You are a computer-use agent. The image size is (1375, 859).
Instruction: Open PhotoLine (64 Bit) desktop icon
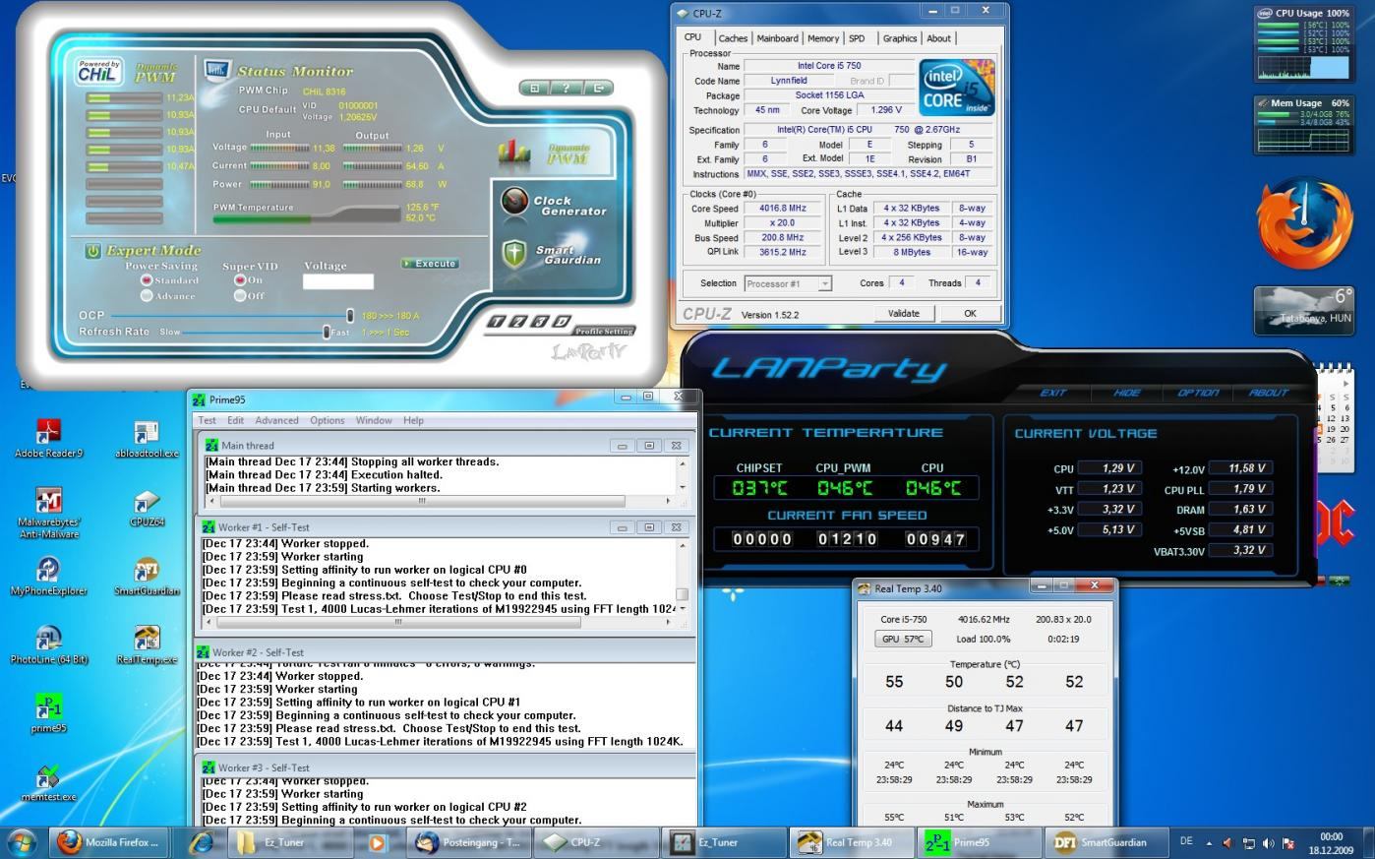click(x=48, y=644)
